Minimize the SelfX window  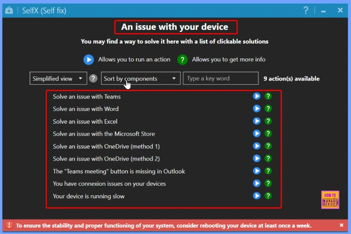(x=323, y=11)
